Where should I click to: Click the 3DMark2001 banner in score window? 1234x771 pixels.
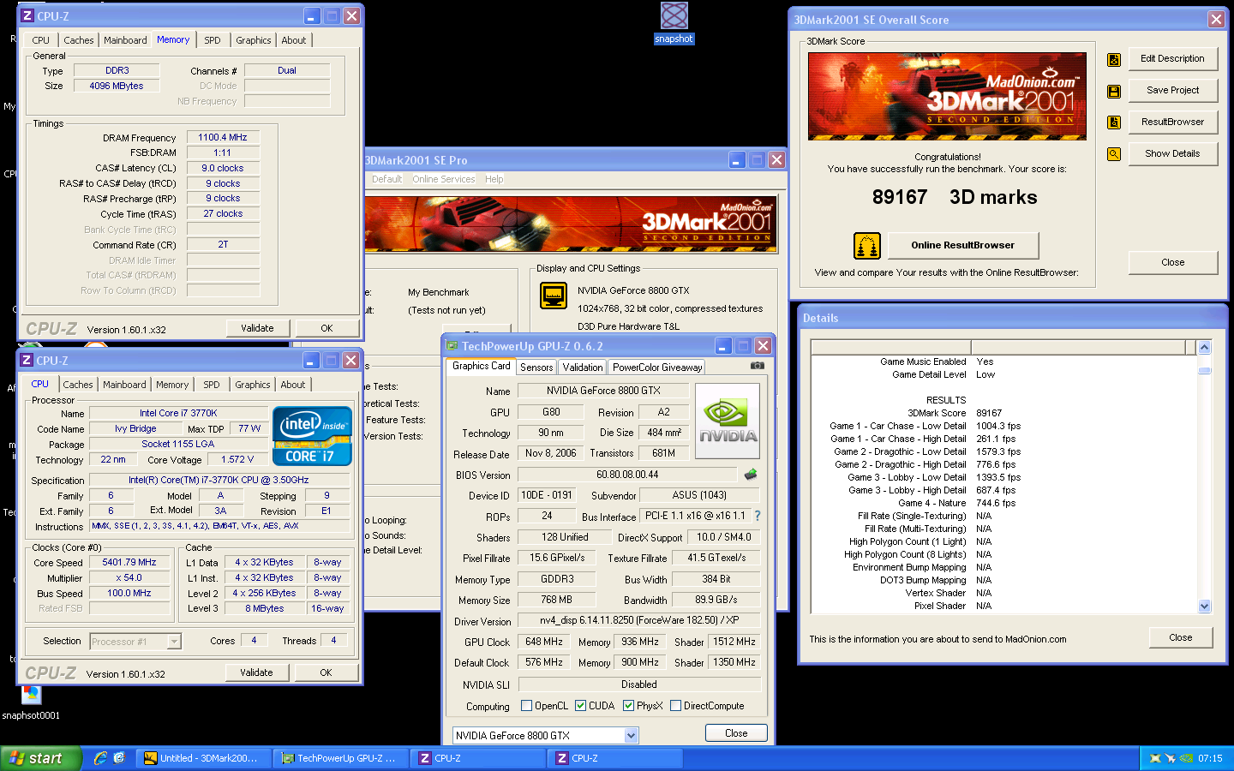pyautogui.click(x=947, y=97)
